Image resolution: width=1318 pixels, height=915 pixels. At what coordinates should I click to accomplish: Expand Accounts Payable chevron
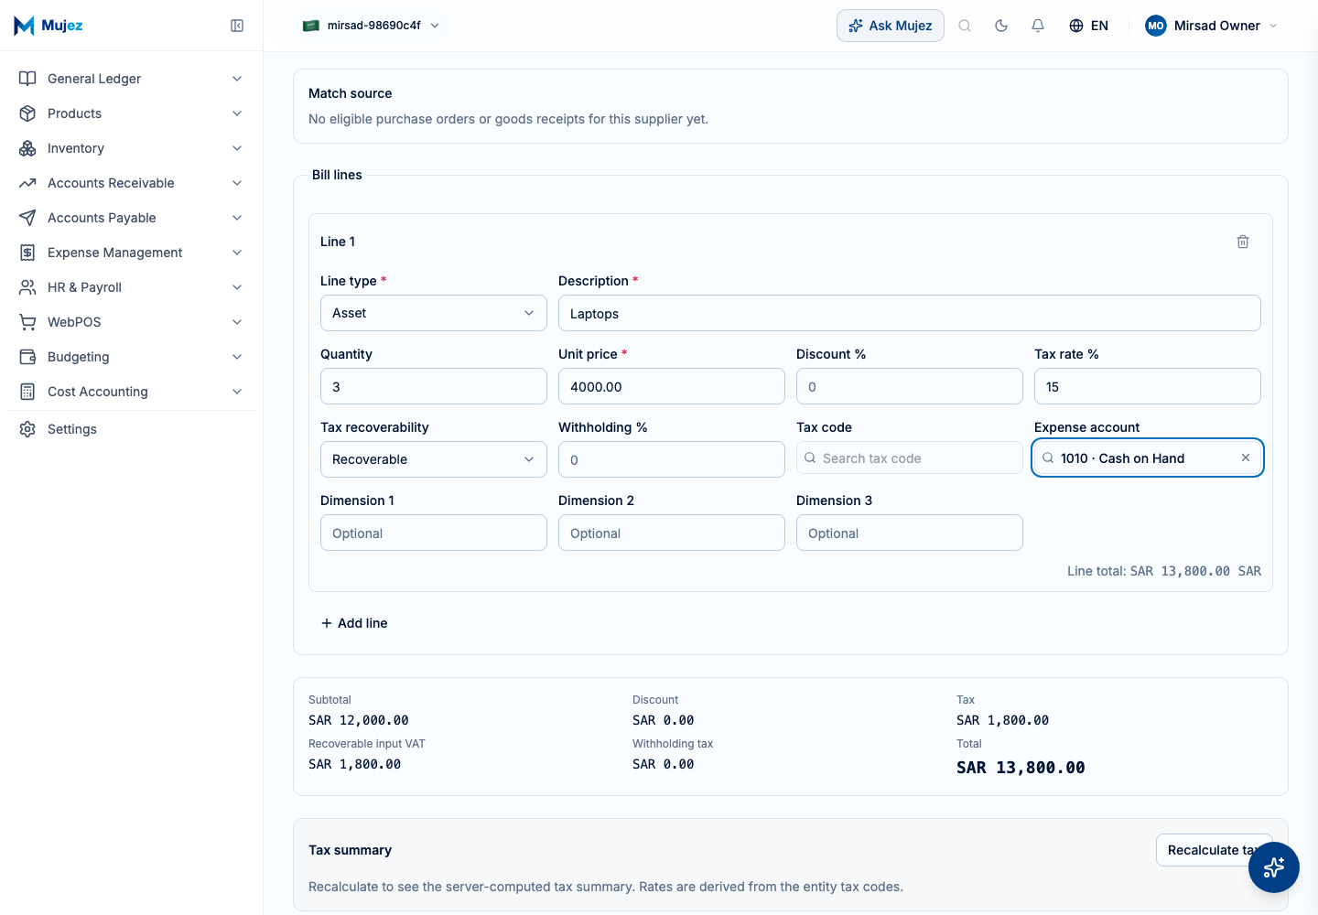coord(237,218)
